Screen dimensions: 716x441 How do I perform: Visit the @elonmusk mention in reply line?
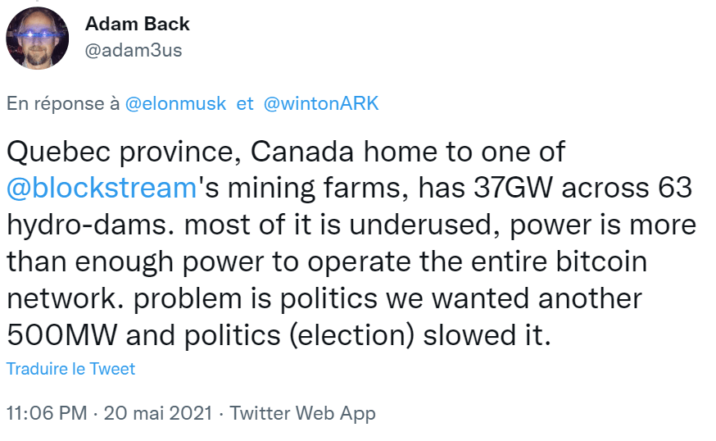click(175, 104)
